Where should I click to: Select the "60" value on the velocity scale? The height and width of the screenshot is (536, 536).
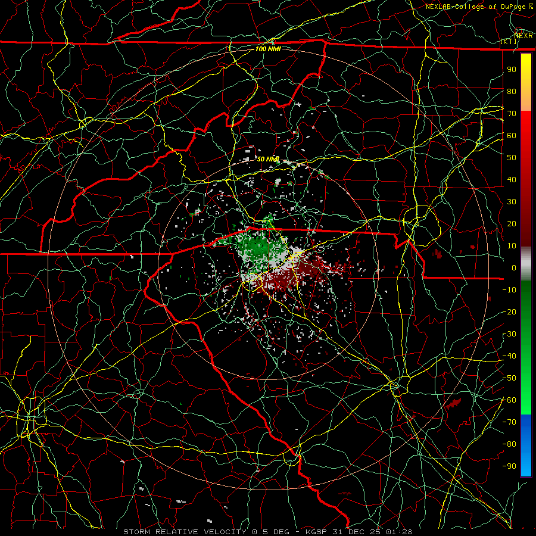[512, 135]
